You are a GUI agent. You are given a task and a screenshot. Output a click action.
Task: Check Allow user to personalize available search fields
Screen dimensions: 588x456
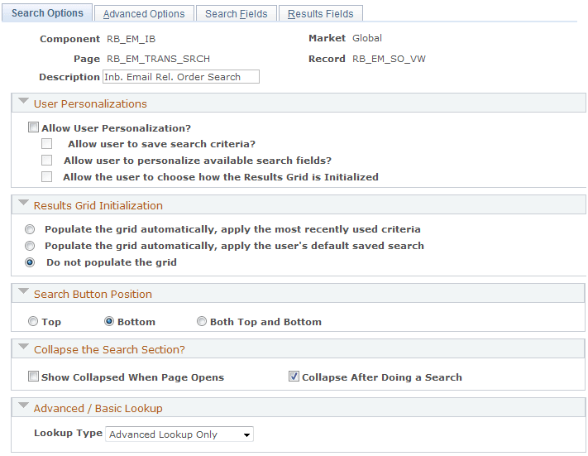click(x=47, y=161)
